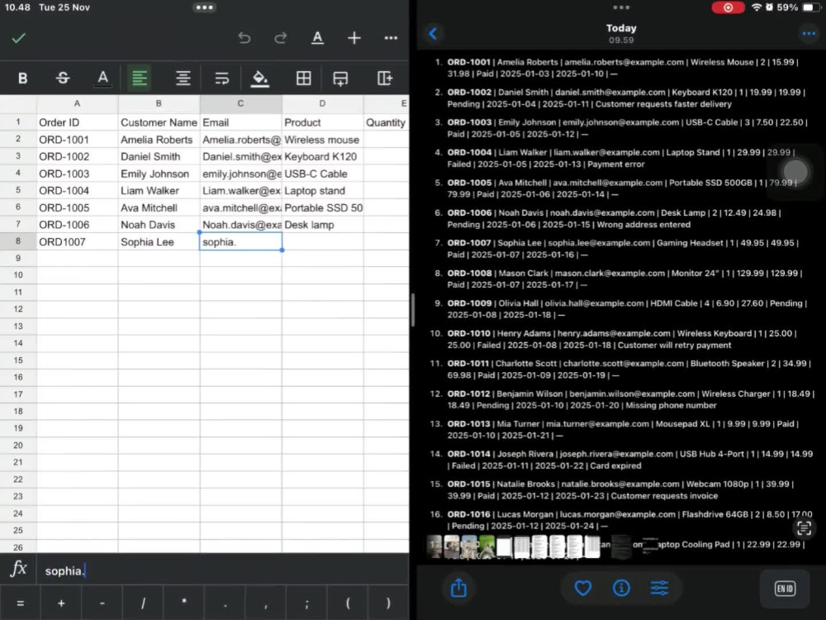Go back in Photos with blue chevron
This screenshot has height=620, width=826.
coord(433,34)
